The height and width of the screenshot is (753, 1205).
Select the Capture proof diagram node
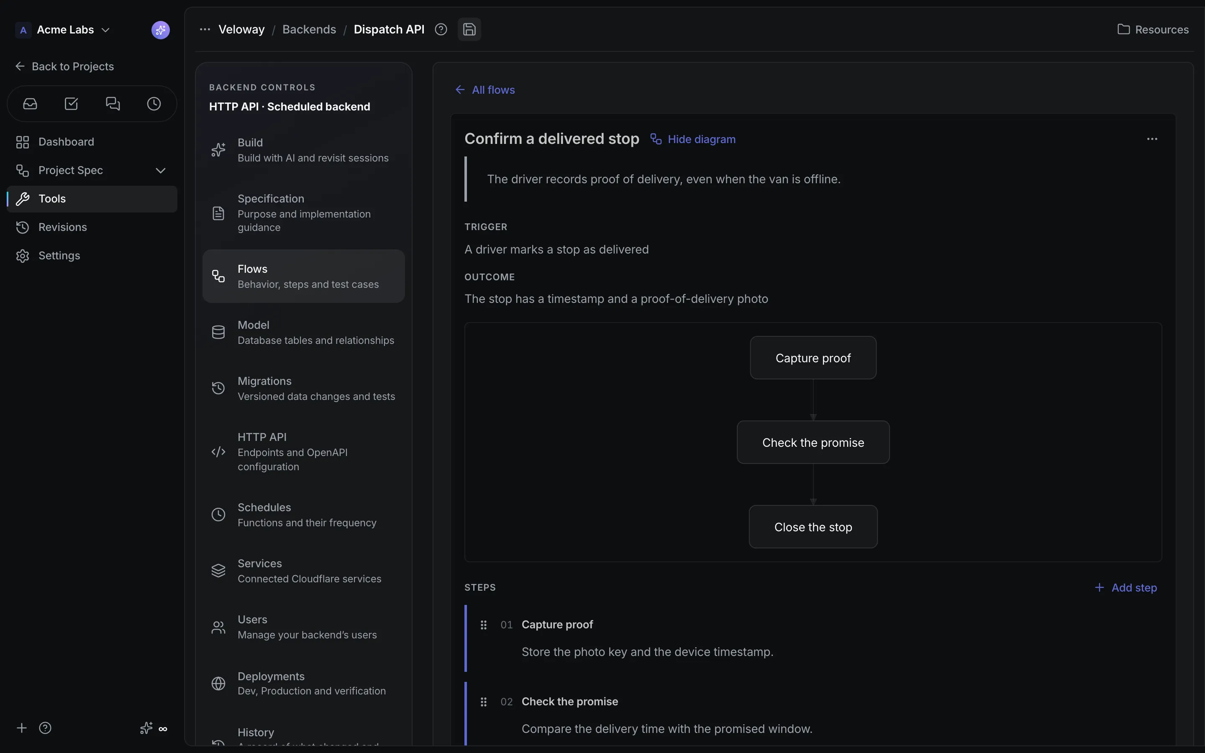[813, 358]
